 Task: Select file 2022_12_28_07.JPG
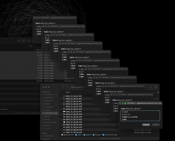tap(74, 119)
